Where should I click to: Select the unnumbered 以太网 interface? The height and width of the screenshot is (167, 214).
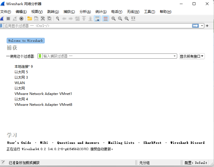(x=20, y=88)
